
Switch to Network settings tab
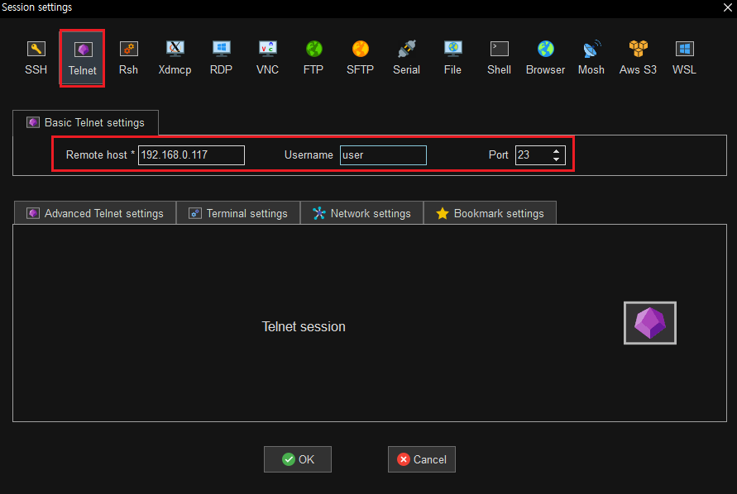point(361,213)
